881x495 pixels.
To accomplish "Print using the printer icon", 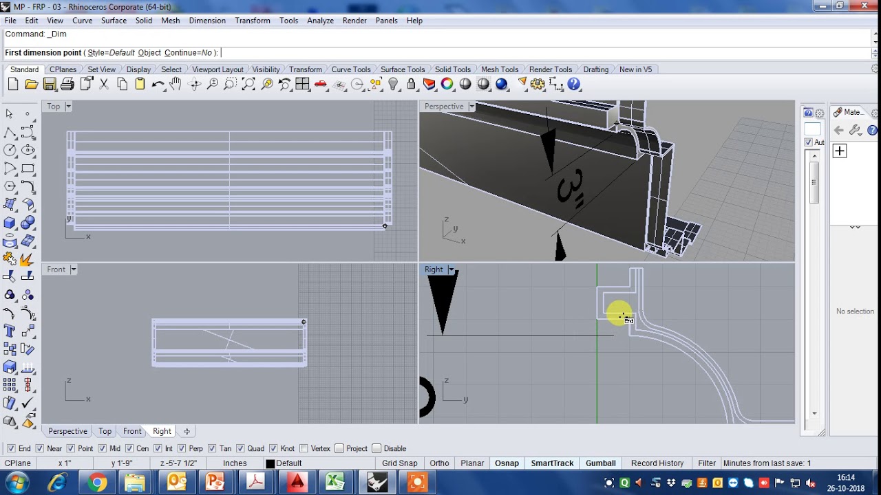I will [67, 85].
